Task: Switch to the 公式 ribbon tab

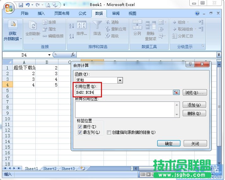Action: click(82, 14)
